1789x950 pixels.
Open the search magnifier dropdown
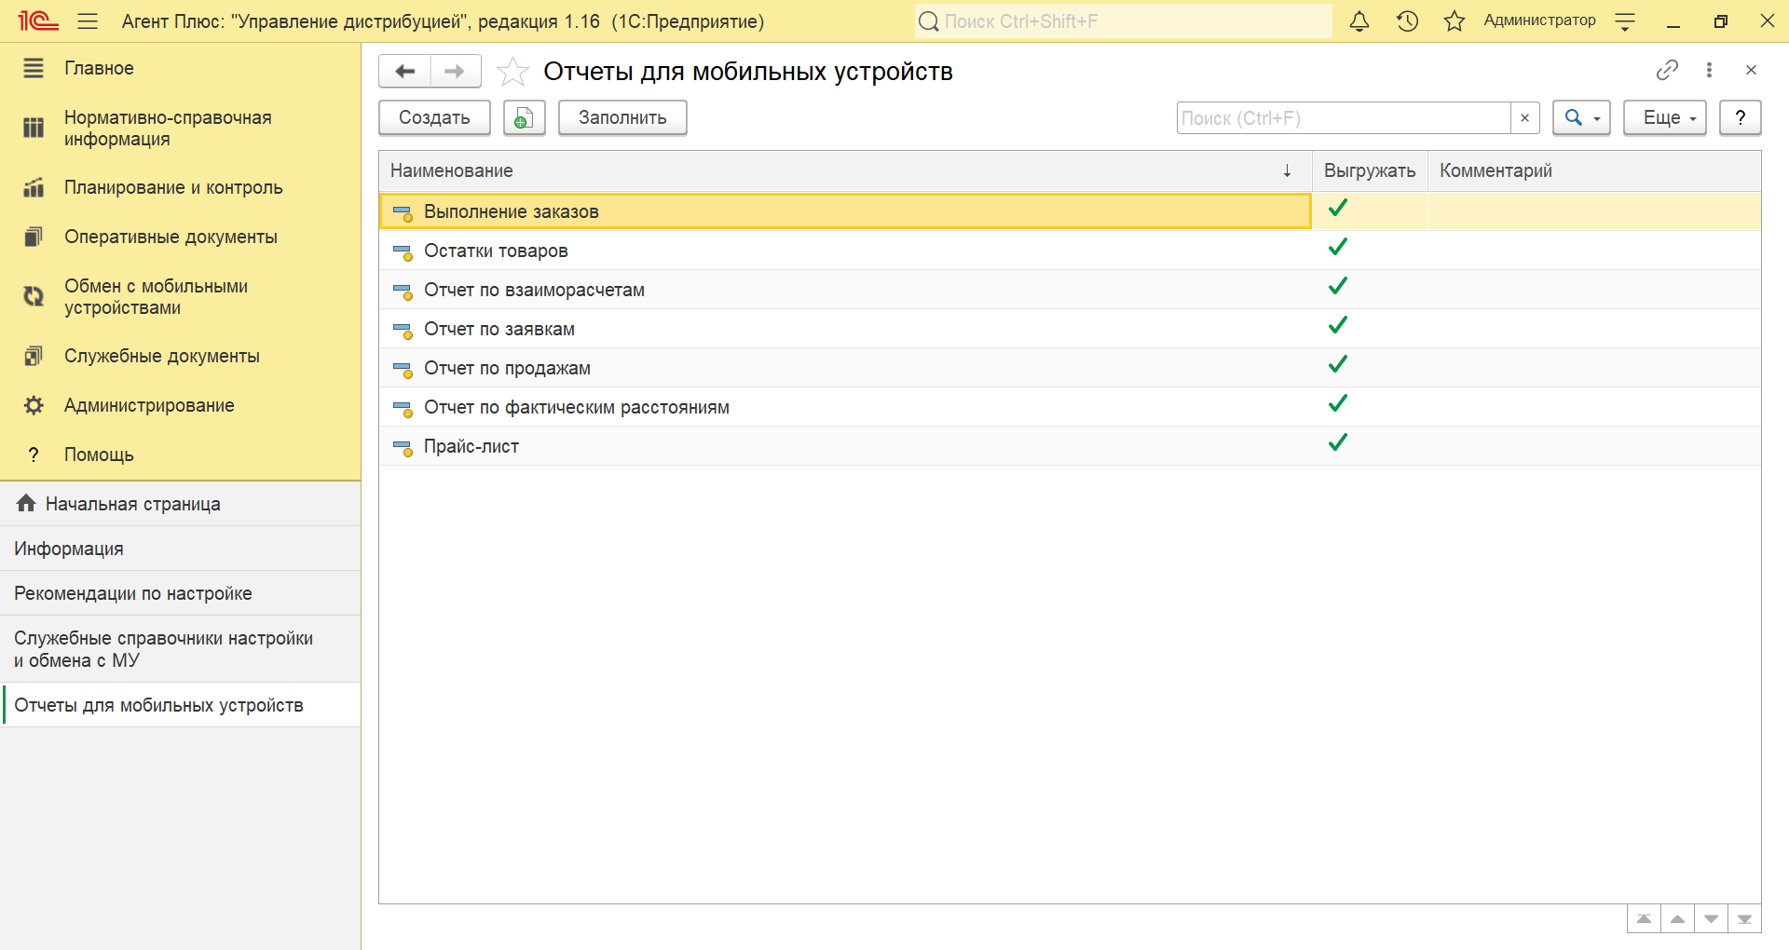tap(1581, 118)
